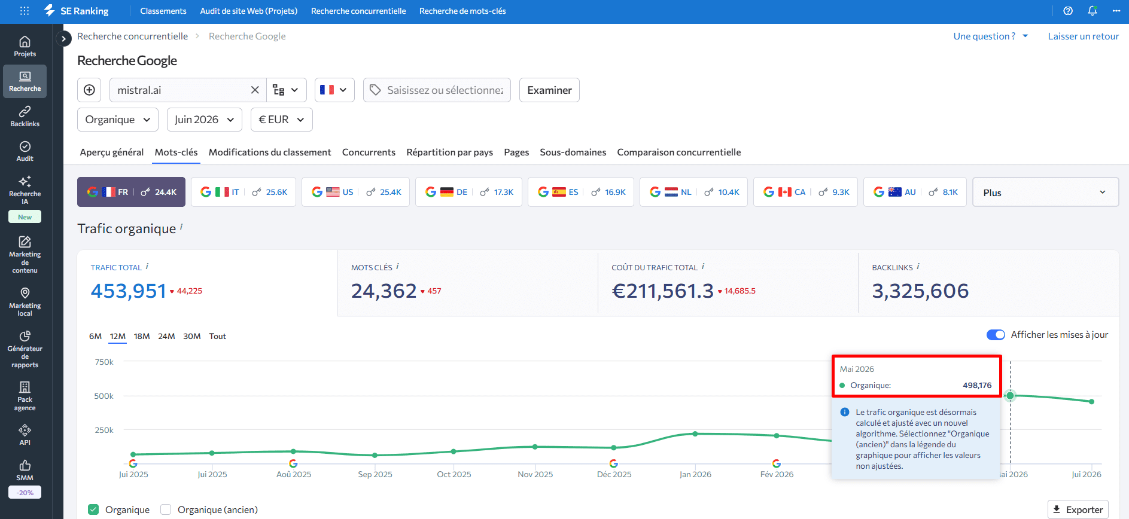Screen dimensions: 1129x519
Task: Select the Google NL 10.4K region
Action: (693, 192)
